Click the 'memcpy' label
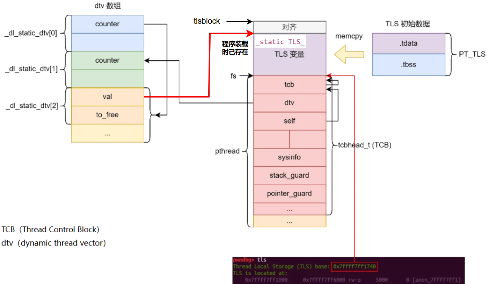 [x=348, y=36]
